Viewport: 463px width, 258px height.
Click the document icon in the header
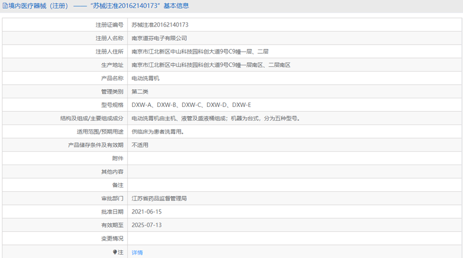click(x=5, y=6)
